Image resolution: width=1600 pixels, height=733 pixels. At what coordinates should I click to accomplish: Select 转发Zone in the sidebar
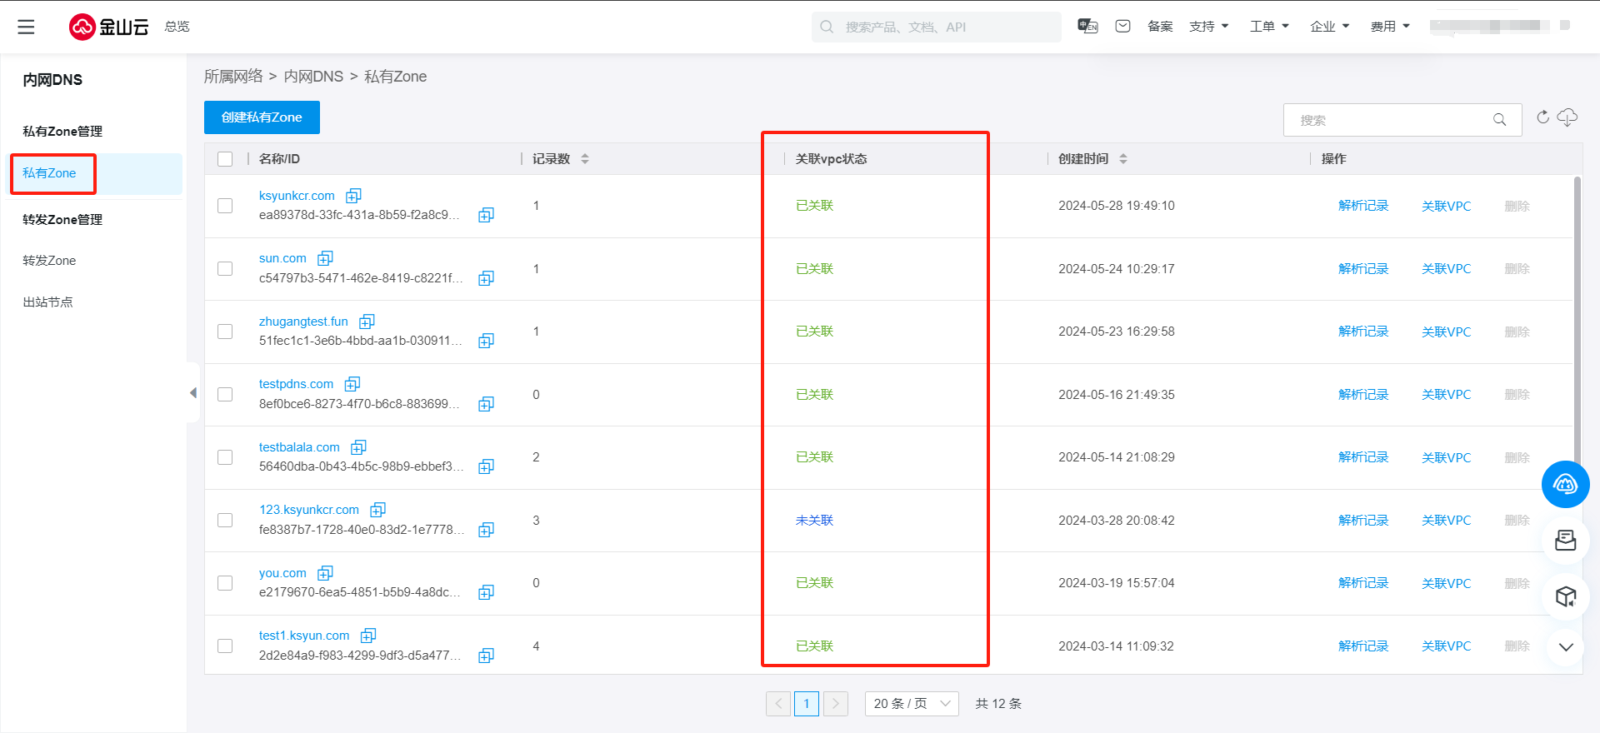[49, 261]
